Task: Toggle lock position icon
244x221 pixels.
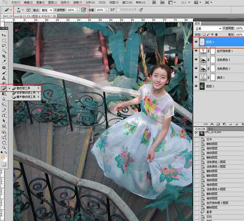Action: click(212, 34)
